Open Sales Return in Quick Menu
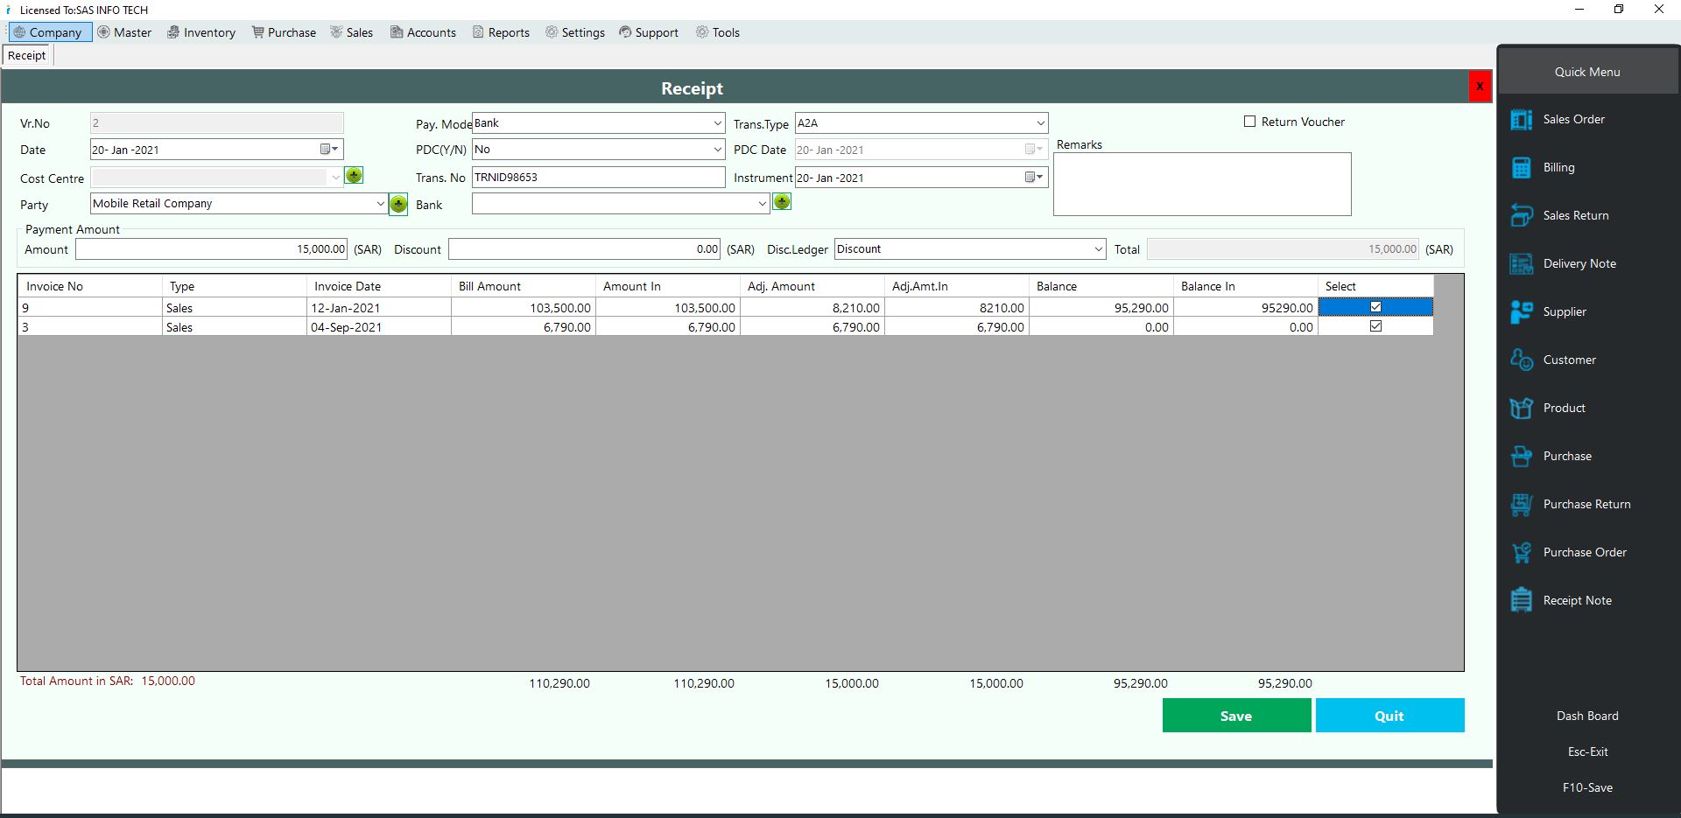The image size is (1681, 818). 1575,215
